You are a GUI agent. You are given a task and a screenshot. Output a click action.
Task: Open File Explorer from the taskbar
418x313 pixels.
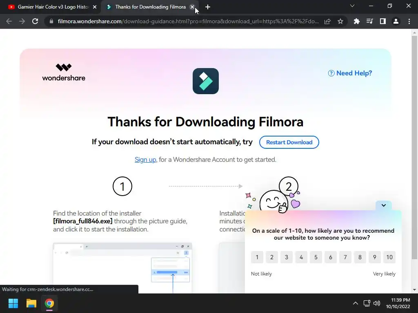pyautogui.click(x=31, y=303)
